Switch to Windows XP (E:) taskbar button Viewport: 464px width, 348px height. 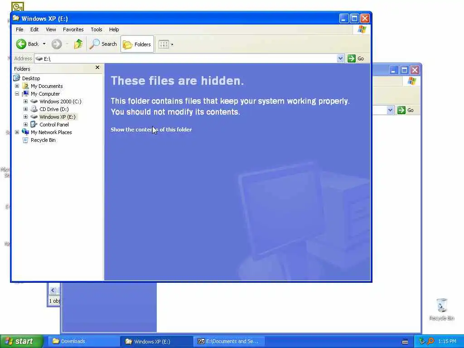pyautogui.click(x=155, y=341)
